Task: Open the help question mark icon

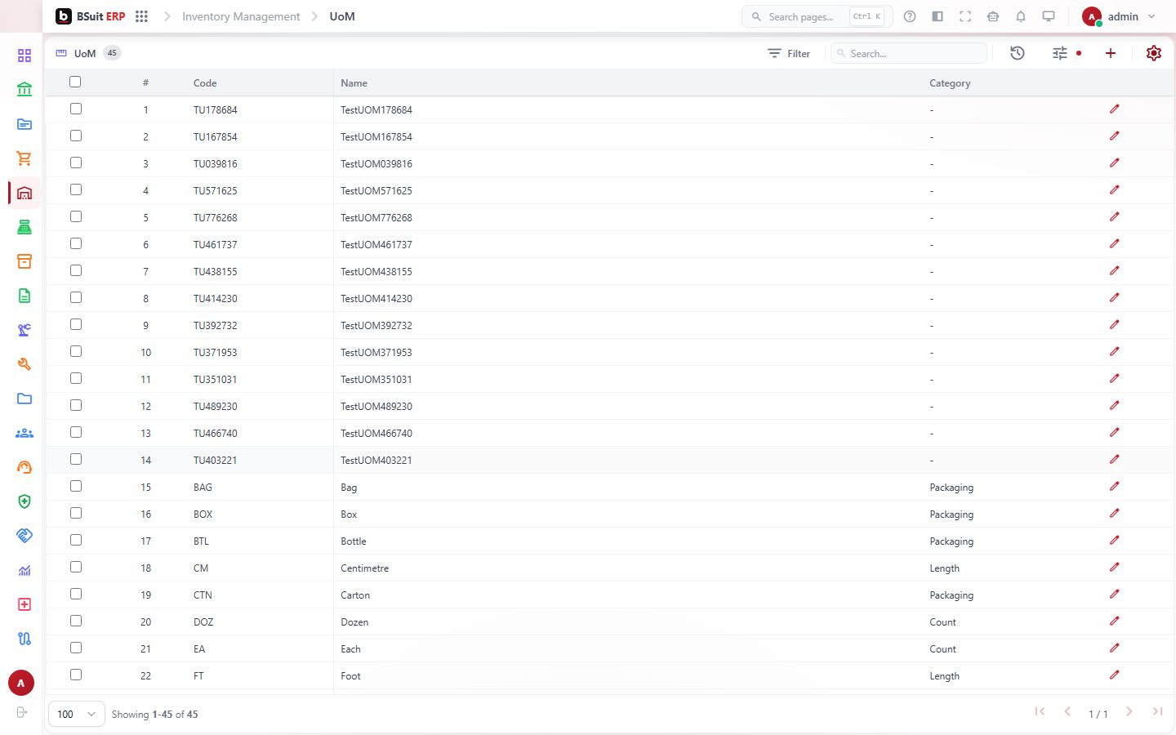Action: (910, 16)
